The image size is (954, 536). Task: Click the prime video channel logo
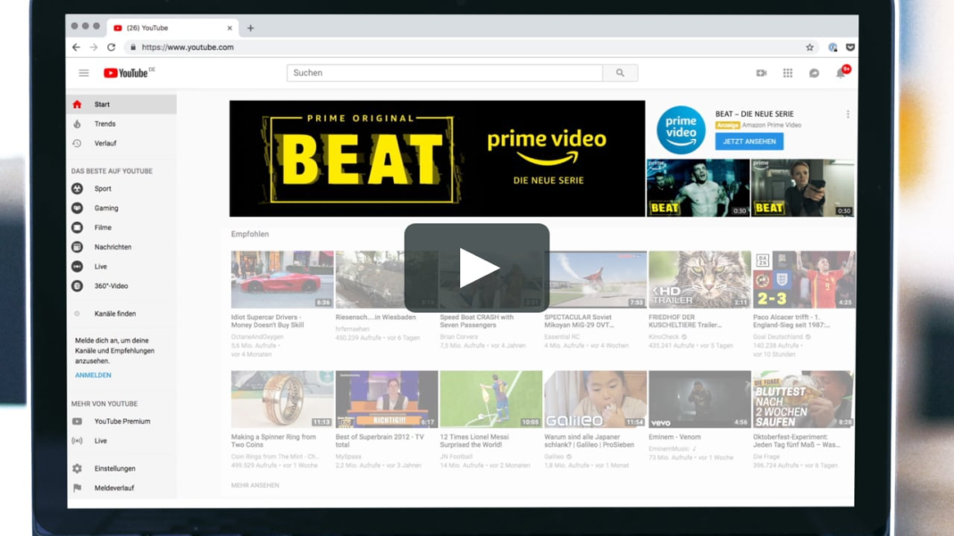681,129
